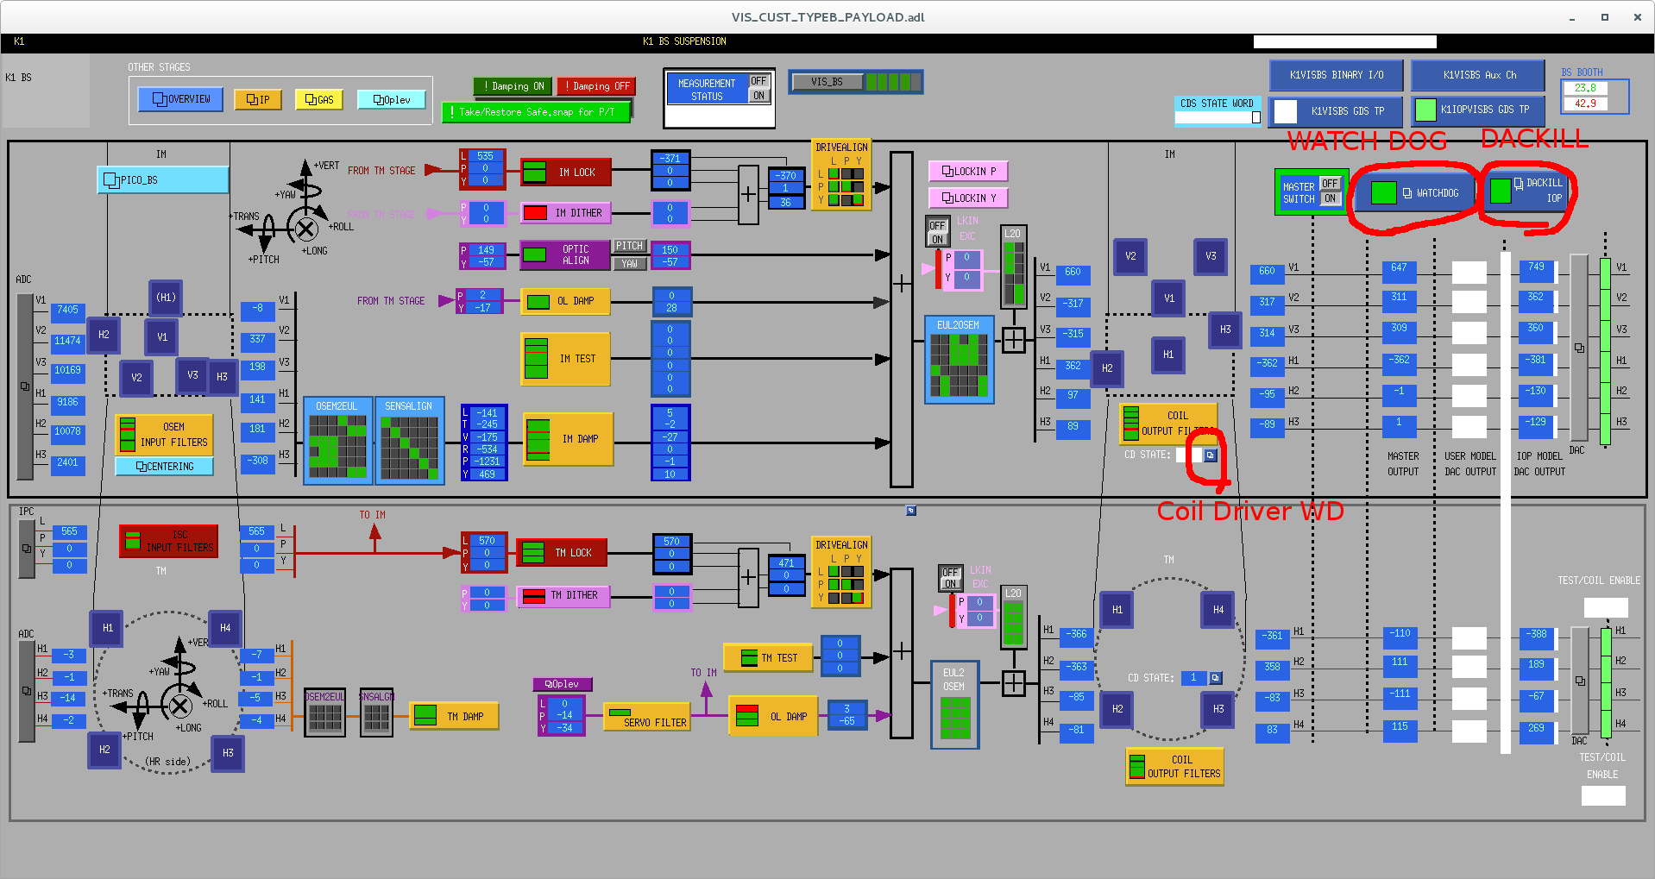Click the EUL2OSEM matrix grid
The width and height of the screenshot is (1655, 879).
click(x=959, y=365)
